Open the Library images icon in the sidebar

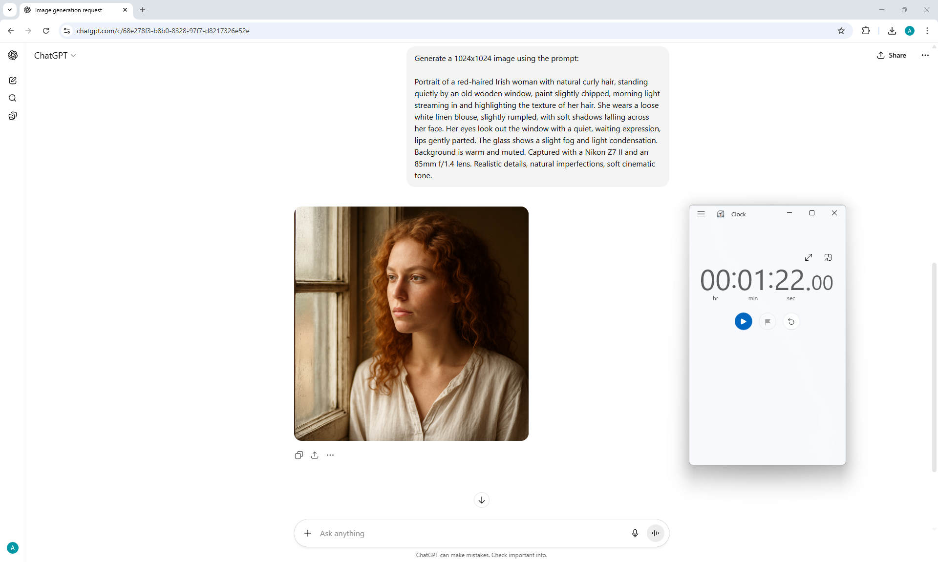pos(13,116)
